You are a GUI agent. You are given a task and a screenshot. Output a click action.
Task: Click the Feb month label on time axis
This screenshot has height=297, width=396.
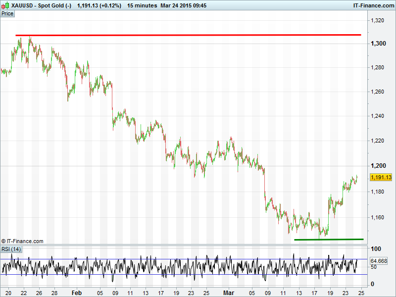tap(77, 293)
